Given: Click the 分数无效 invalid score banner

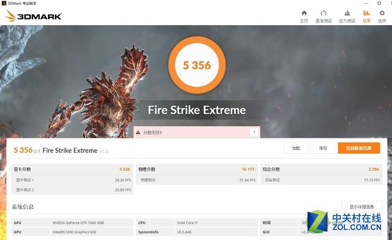Looking at the screenshot, I should (197, 132).
